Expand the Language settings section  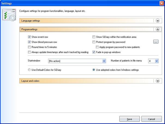pyautogui.click(x=157, y=21)
